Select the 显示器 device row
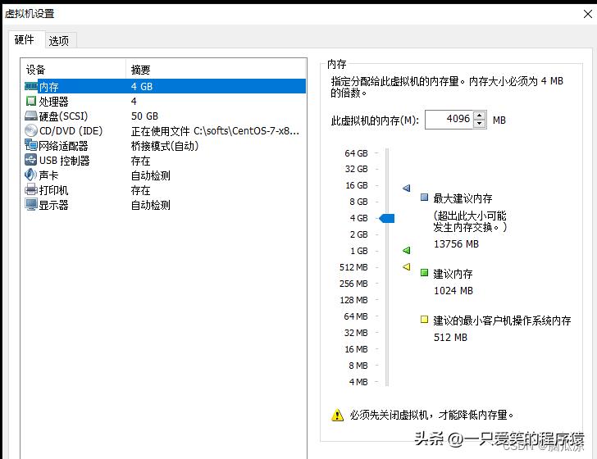The width and height of the screenshot is (597, 459). 165,205
